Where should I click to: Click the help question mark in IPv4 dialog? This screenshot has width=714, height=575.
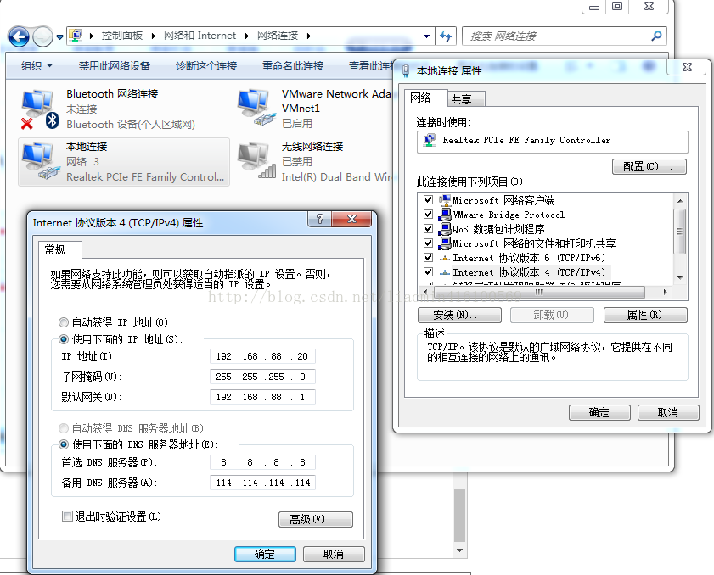click(x=320, y=219)
